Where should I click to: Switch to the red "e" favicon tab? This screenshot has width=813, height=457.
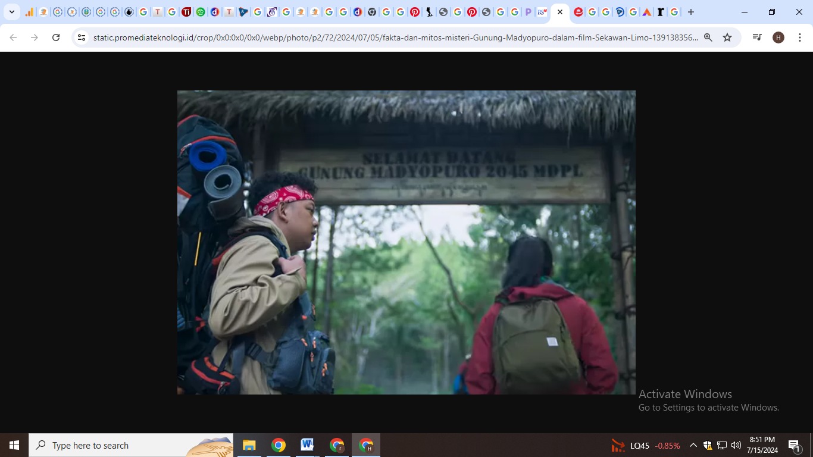tap(578, 12)
